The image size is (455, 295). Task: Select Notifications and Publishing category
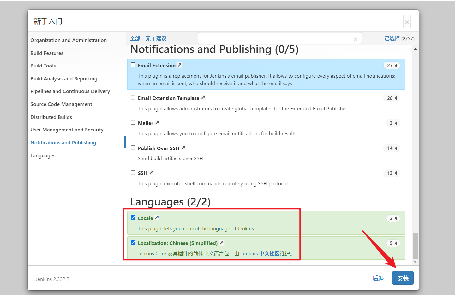tap(63, 143)
